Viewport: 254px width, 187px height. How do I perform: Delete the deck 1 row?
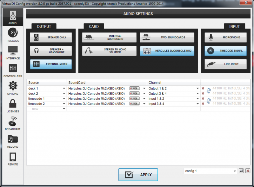[x=203, y=89]
